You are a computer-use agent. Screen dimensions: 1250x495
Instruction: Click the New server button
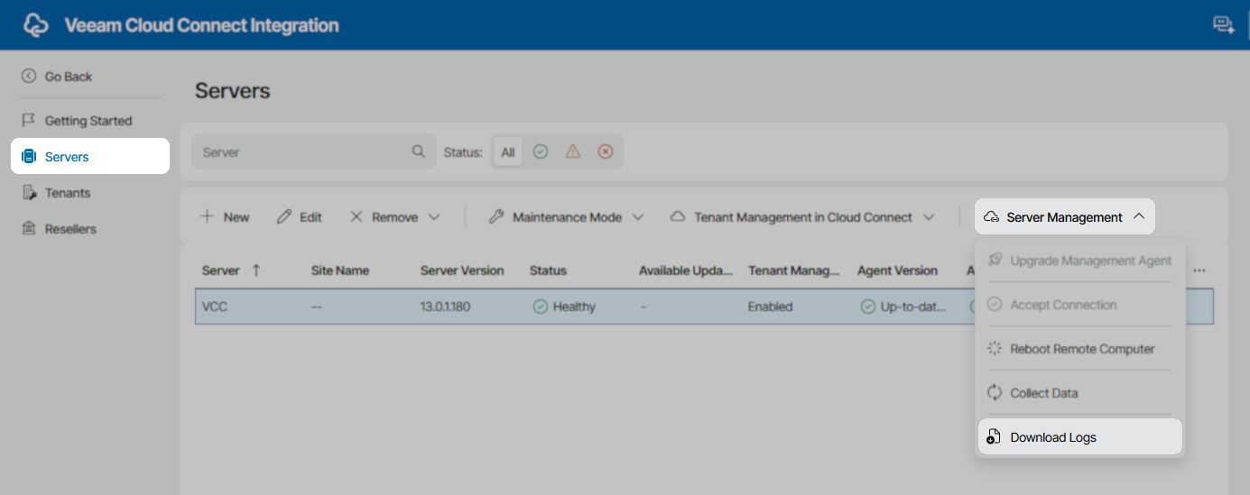pyautogui.click(x=225, y=217)
